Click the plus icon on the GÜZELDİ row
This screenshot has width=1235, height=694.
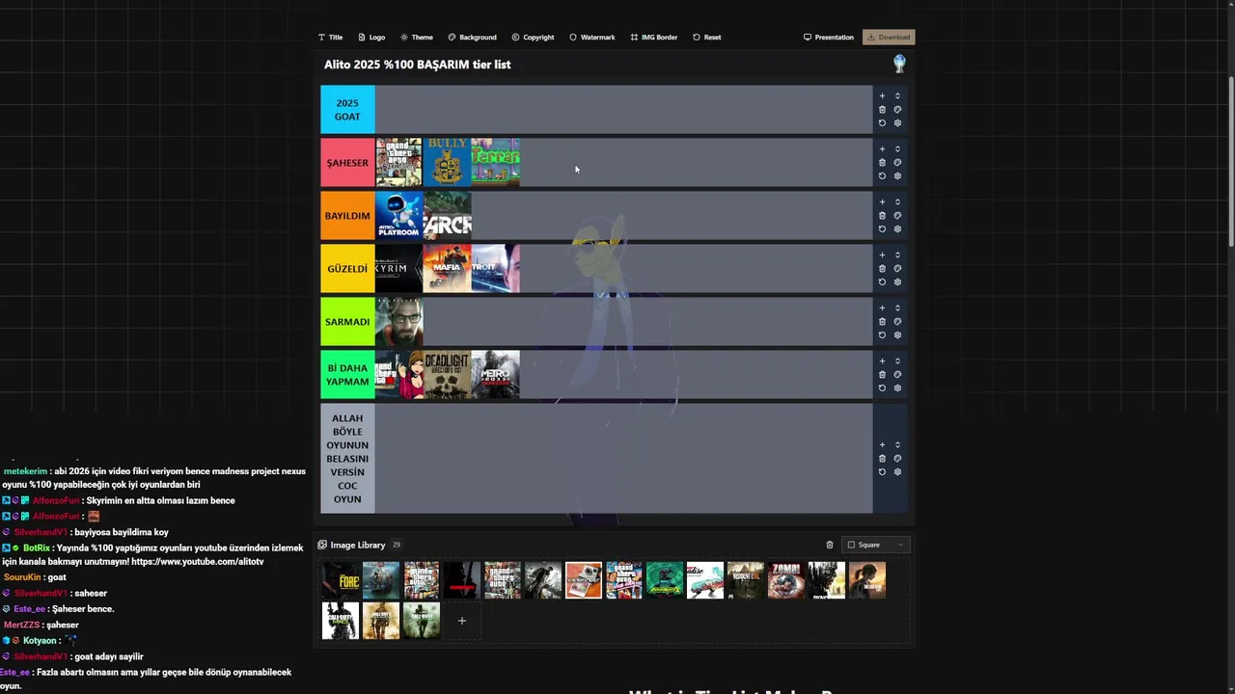(x=882, y=254)
